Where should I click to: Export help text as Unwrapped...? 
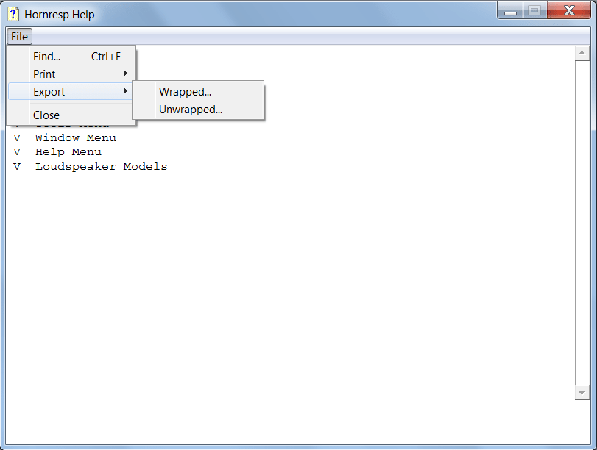click(x=198, y=110)
